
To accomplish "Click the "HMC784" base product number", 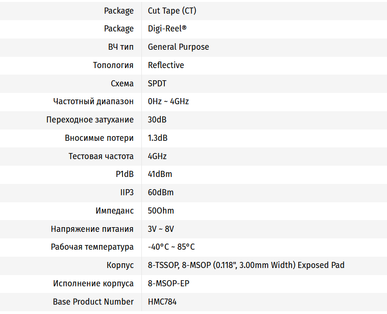I will pos(162,302).
